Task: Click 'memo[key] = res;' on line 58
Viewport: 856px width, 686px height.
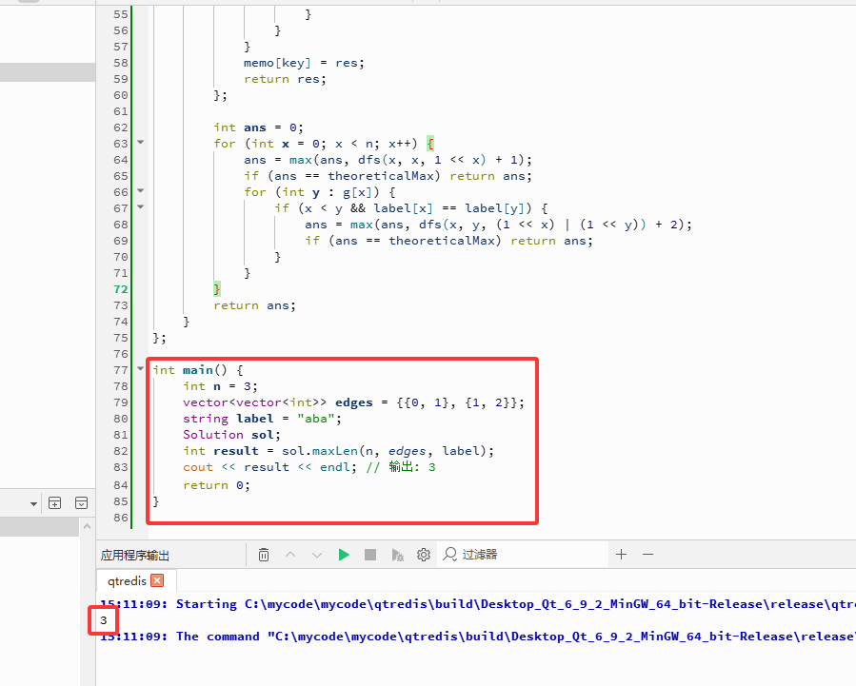Action: [x=304, y=63]
